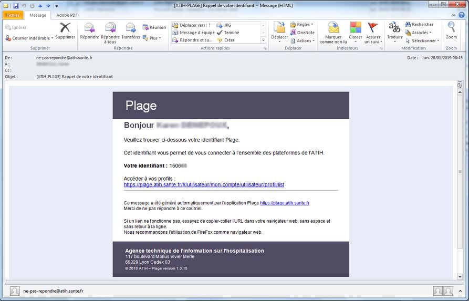Select quick action JPG
469x301 pixels.
coord(224,25)
